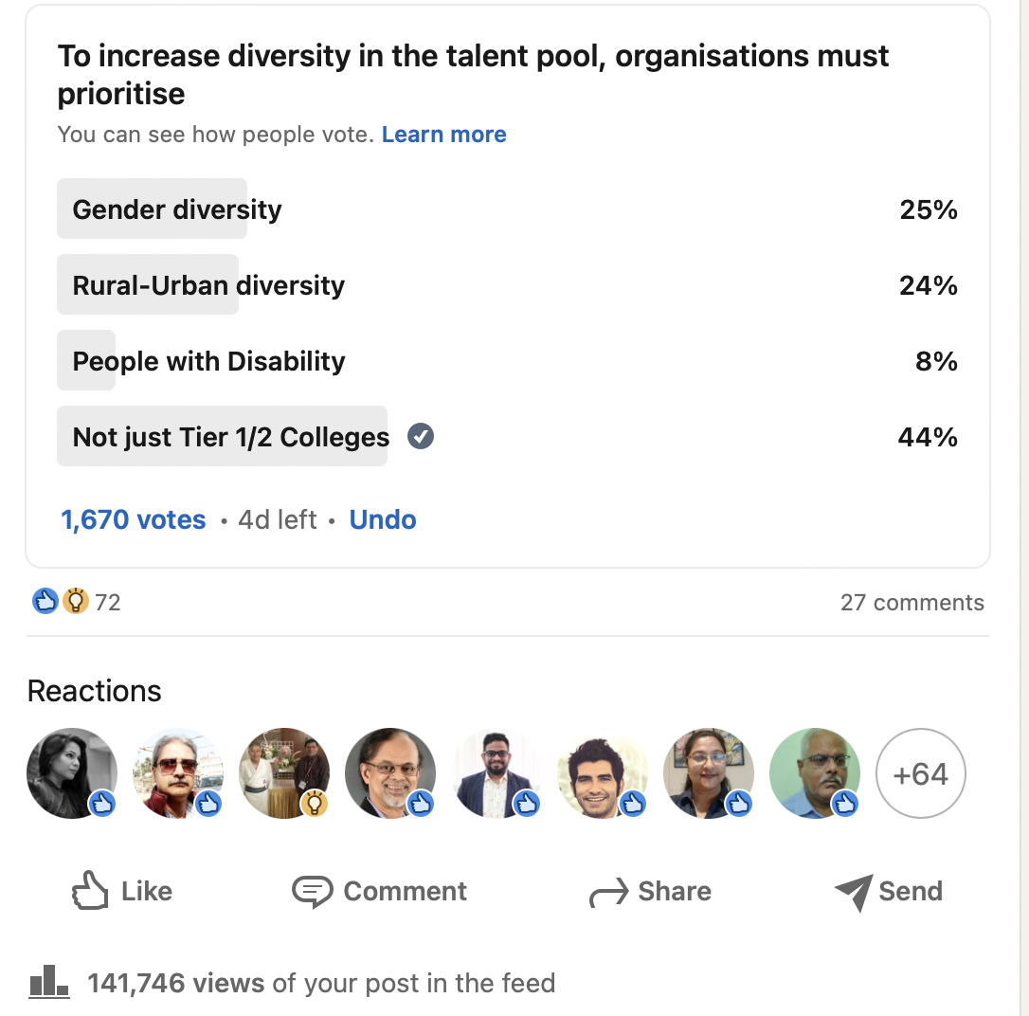Click the Send paper plane icon
The width and height of the screenshot is (1029, 1016).
pyautogui.click(x=853, y=893)
